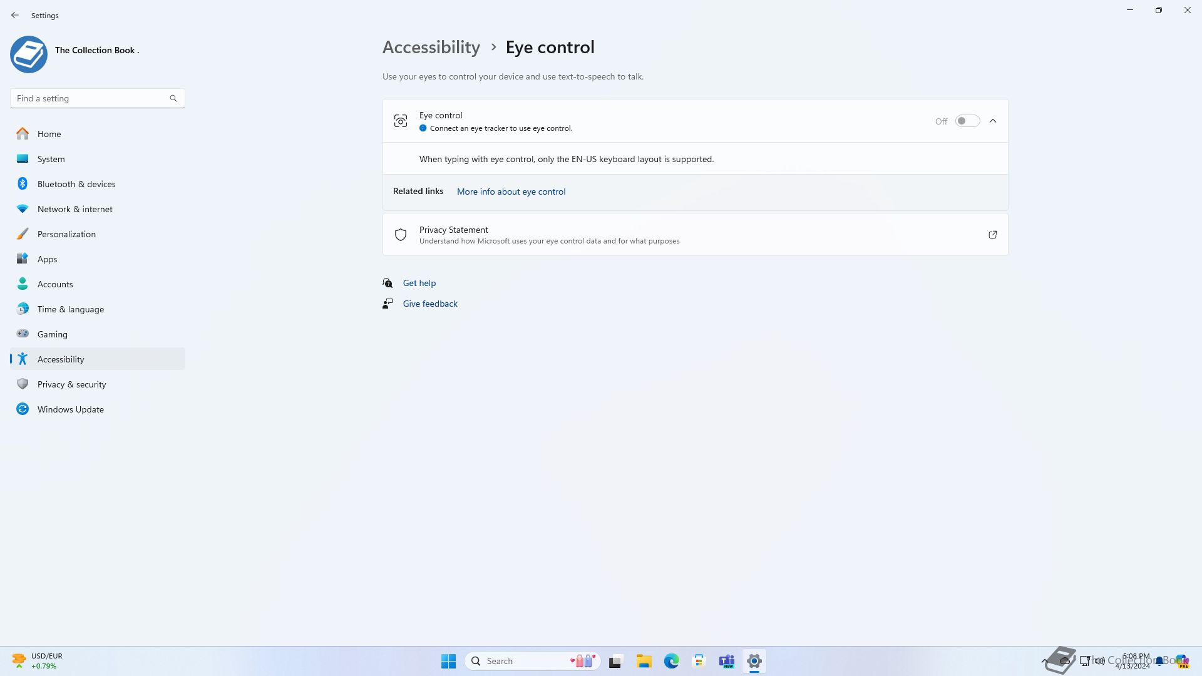Click the Find a setting search box

tap(97, 98)
